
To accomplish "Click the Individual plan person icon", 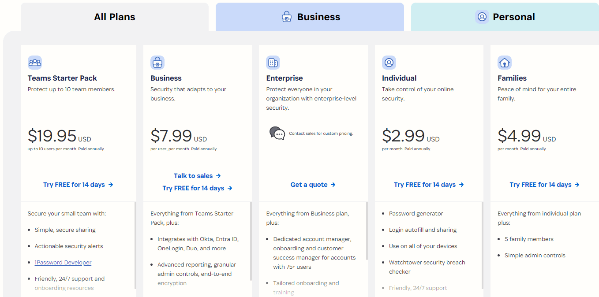I will [x=389, y=63].
